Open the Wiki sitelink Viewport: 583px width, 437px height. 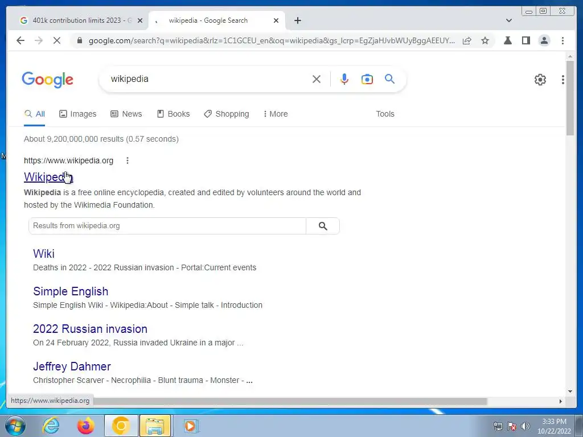coord(44,253)
